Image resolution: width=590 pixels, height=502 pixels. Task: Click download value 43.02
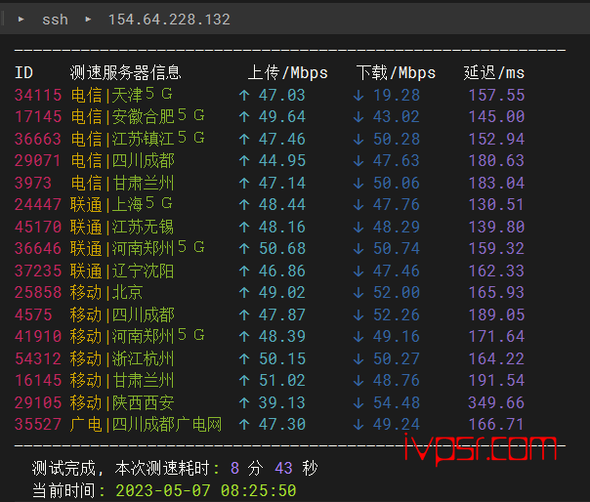(397, 116)
